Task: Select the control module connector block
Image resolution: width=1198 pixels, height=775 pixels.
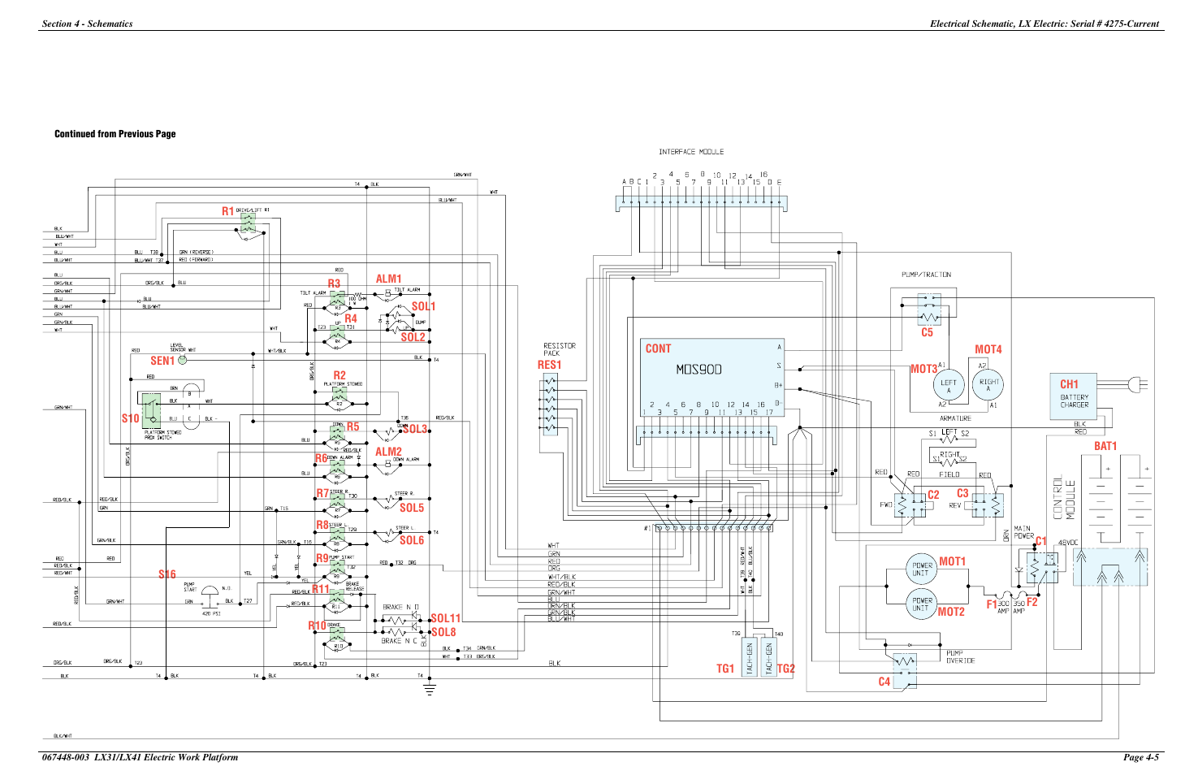Action: click(1109, 566)
